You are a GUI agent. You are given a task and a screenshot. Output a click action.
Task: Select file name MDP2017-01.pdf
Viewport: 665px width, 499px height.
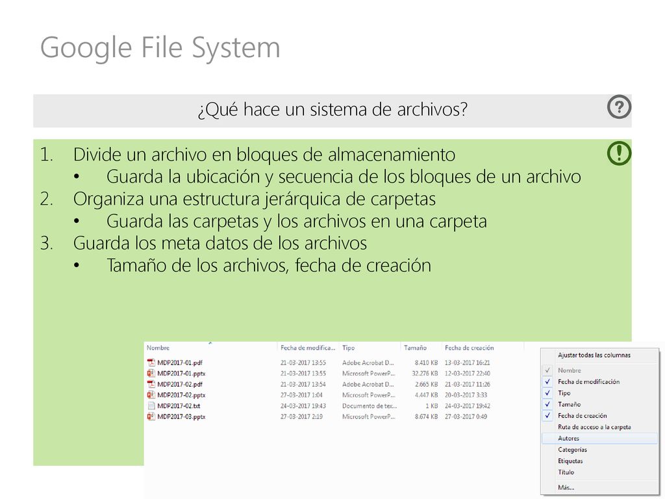pyautogui.click(x=179, y=363)
